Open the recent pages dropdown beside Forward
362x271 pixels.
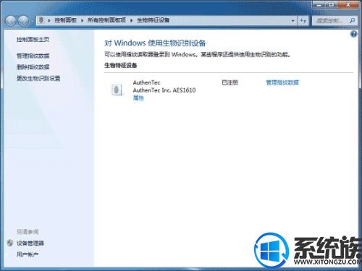point(32,21)
